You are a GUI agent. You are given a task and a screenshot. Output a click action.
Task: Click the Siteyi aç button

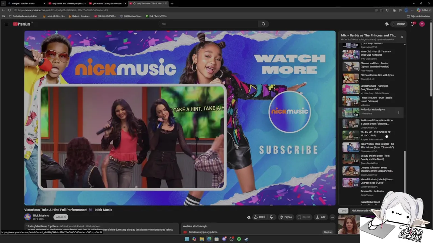pyautogui.click(x=328, y=232)
